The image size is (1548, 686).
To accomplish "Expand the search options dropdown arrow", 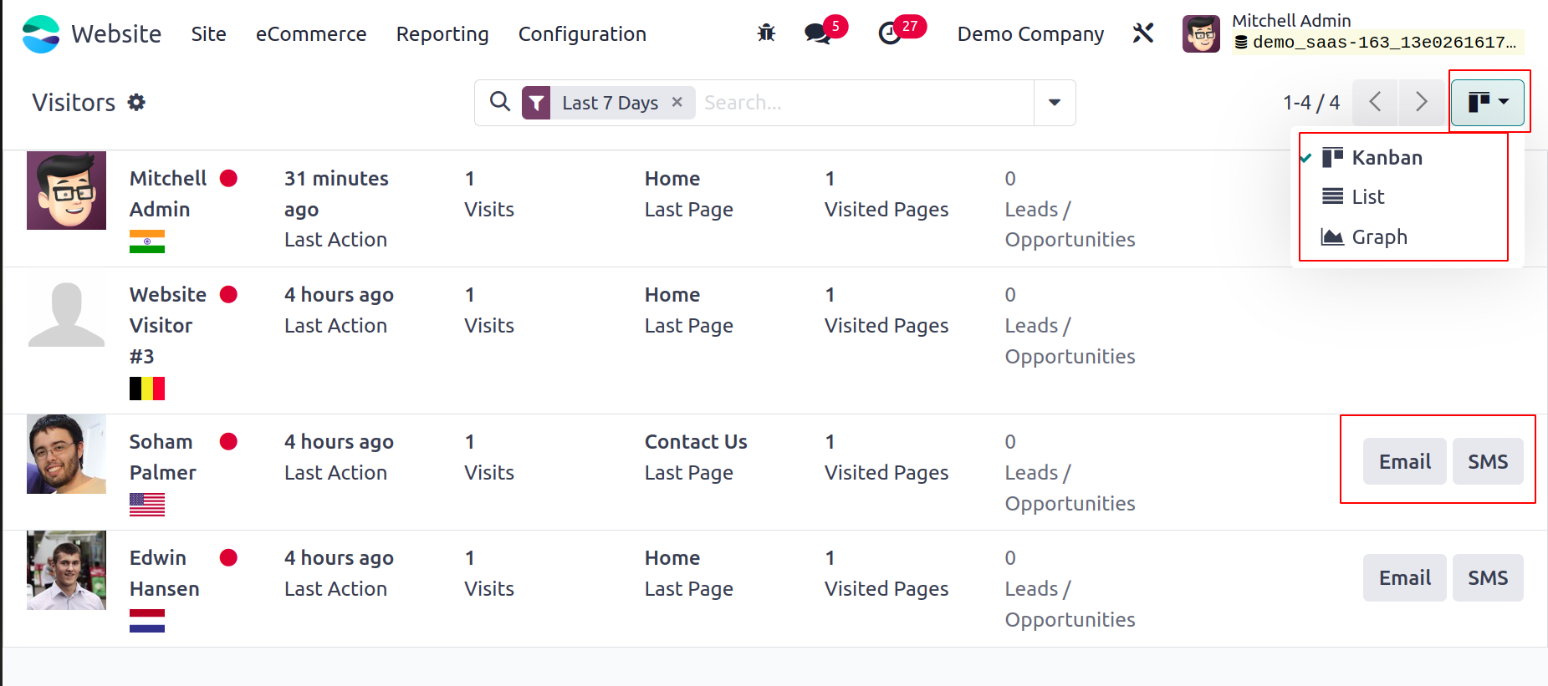I will pos(1055,102).
